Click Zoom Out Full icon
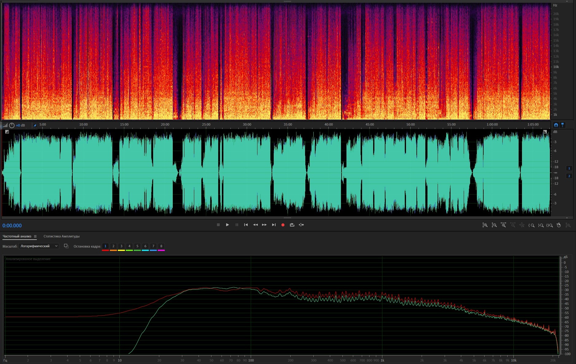 (x=522, y=225)
